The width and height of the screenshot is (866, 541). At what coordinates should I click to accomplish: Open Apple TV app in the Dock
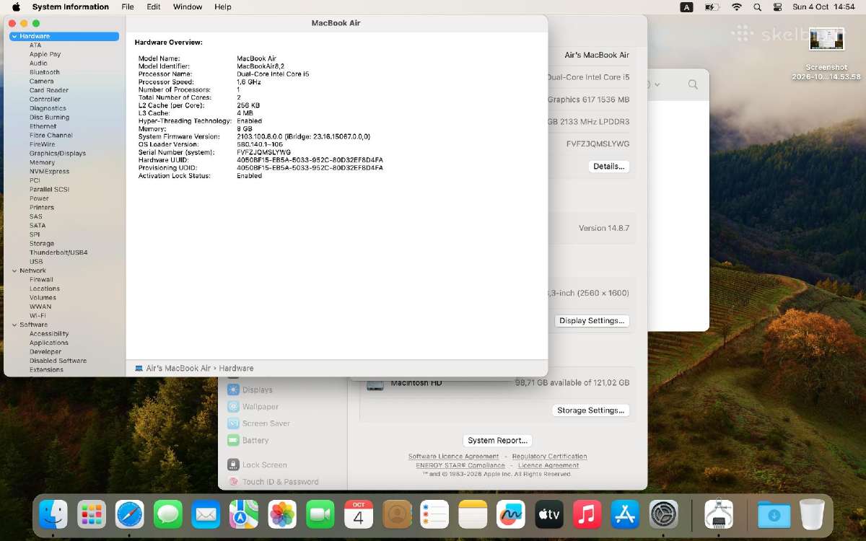click(x=549, y=514)
